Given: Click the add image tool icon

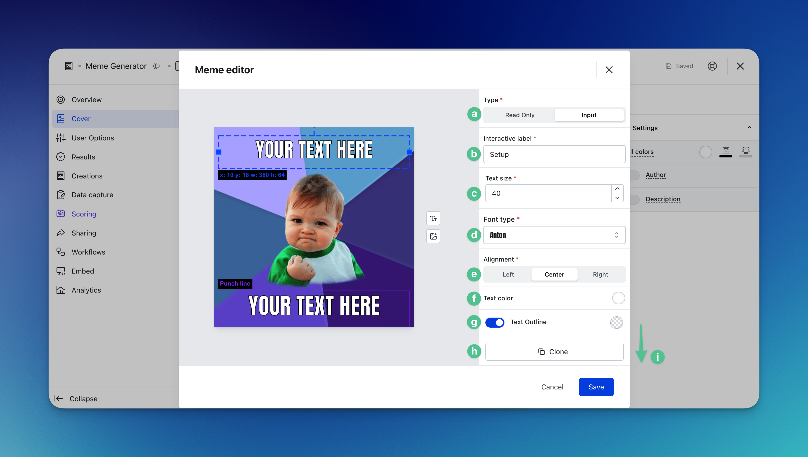Looking at the screenshot, I should (433, 236).
